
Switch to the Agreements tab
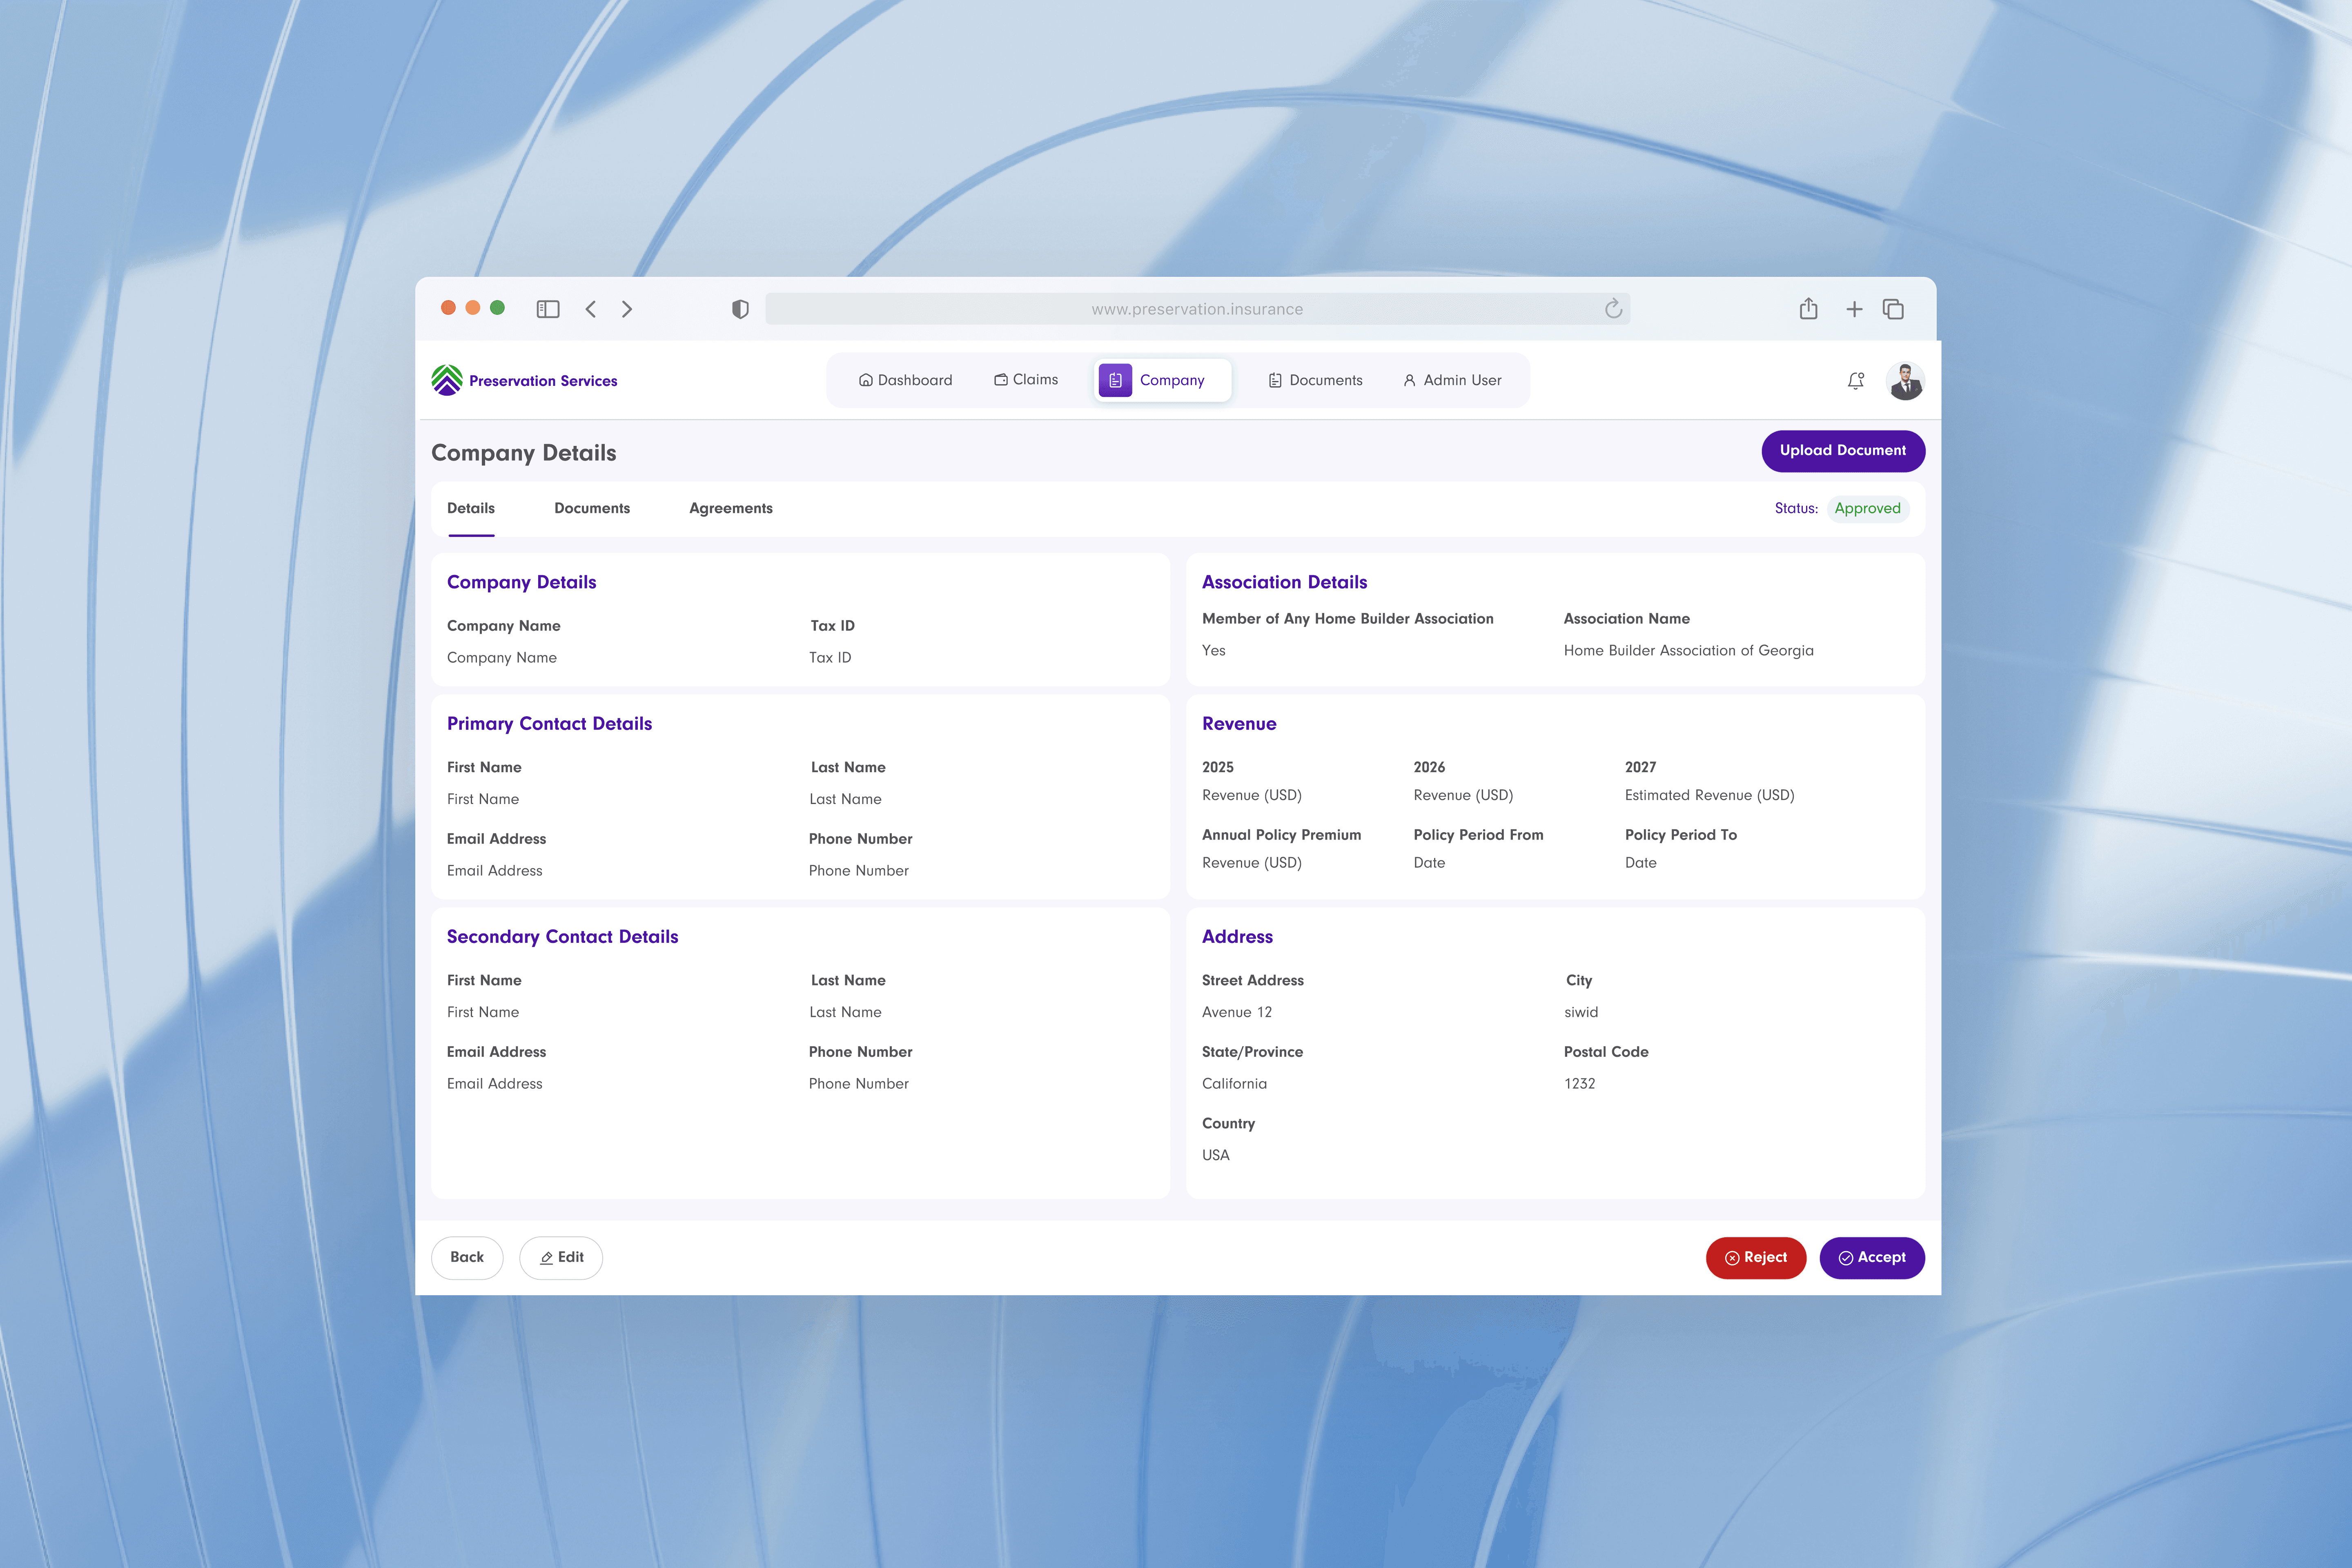click(x=730, y=508)
